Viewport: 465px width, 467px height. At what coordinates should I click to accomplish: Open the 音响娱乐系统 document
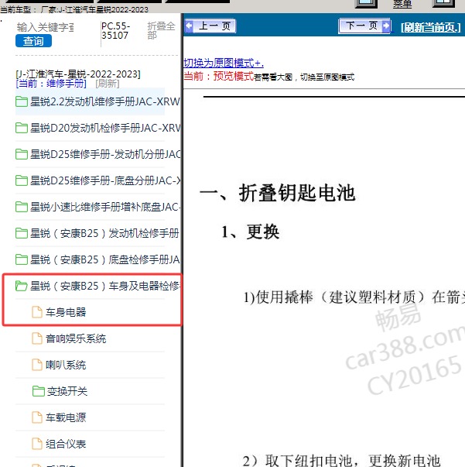tap(76, 338)
